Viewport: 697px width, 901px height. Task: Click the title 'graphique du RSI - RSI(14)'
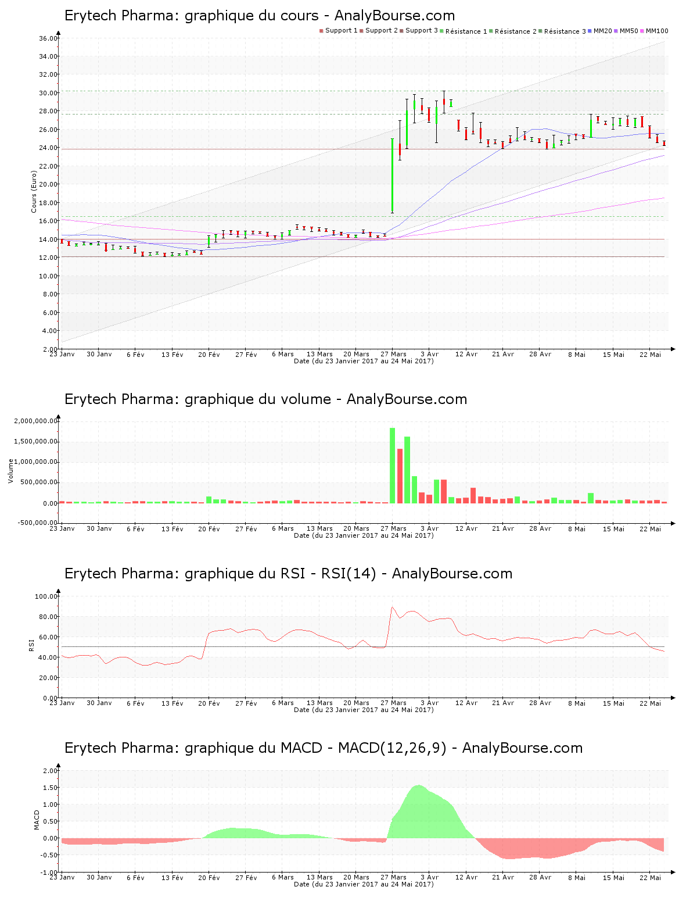tap(281, 574)
